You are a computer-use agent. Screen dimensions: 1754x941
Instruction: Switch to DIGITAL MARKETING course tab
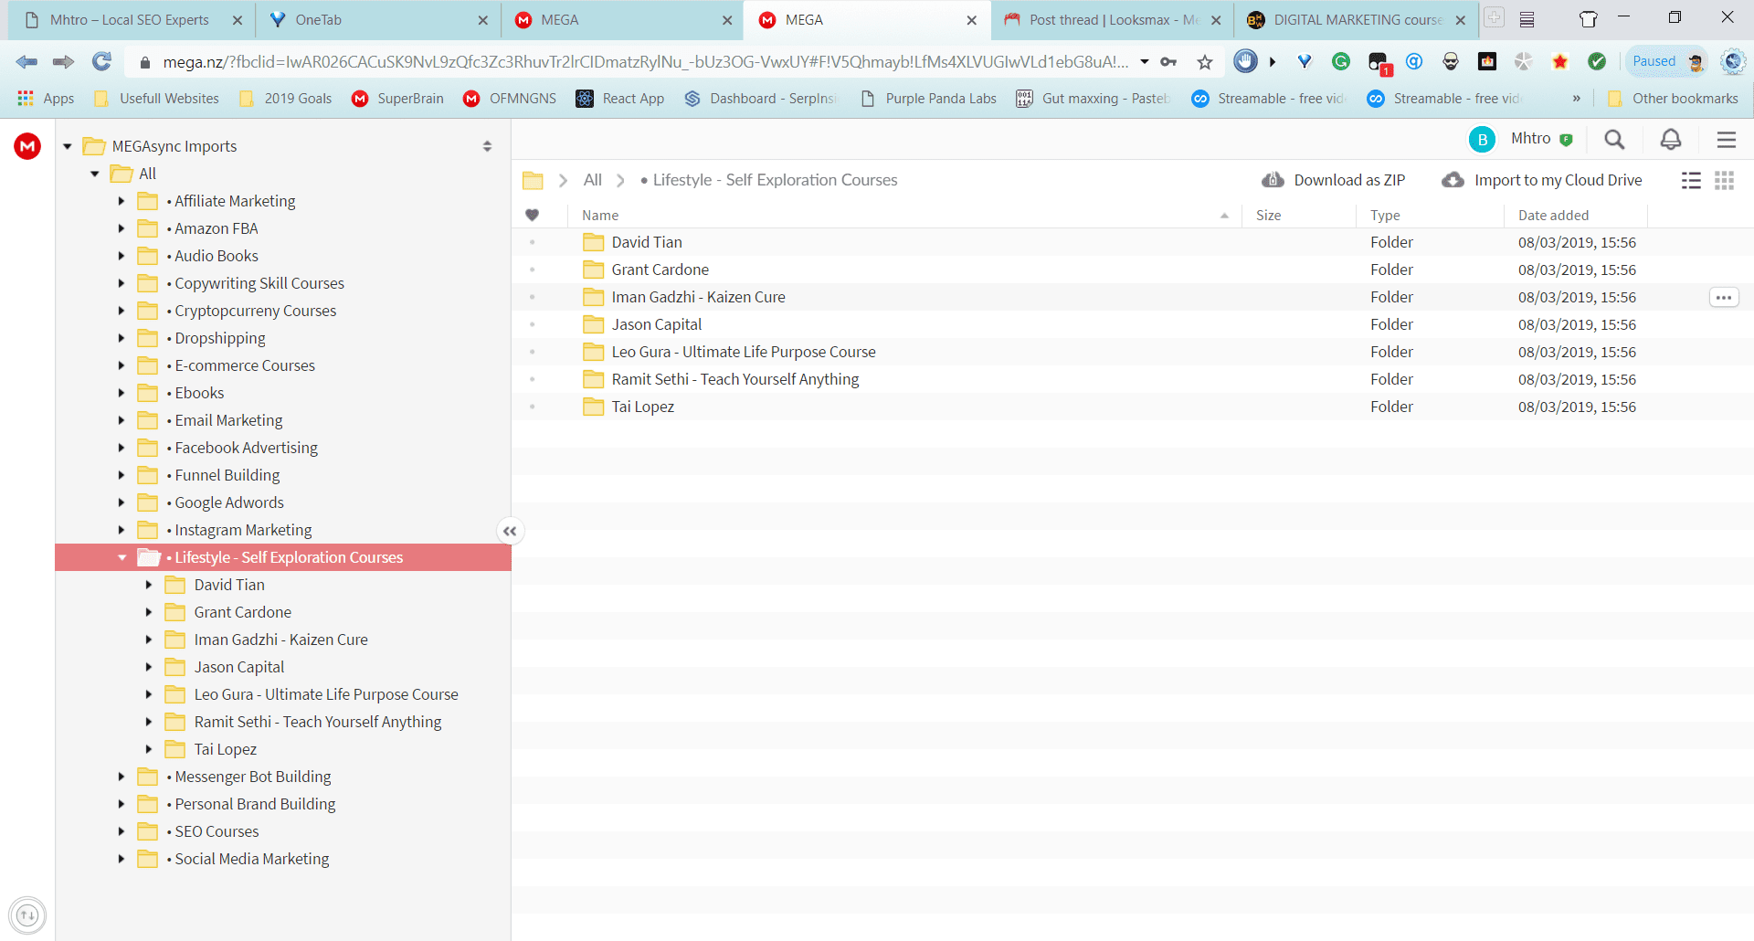pos(1357,19)
